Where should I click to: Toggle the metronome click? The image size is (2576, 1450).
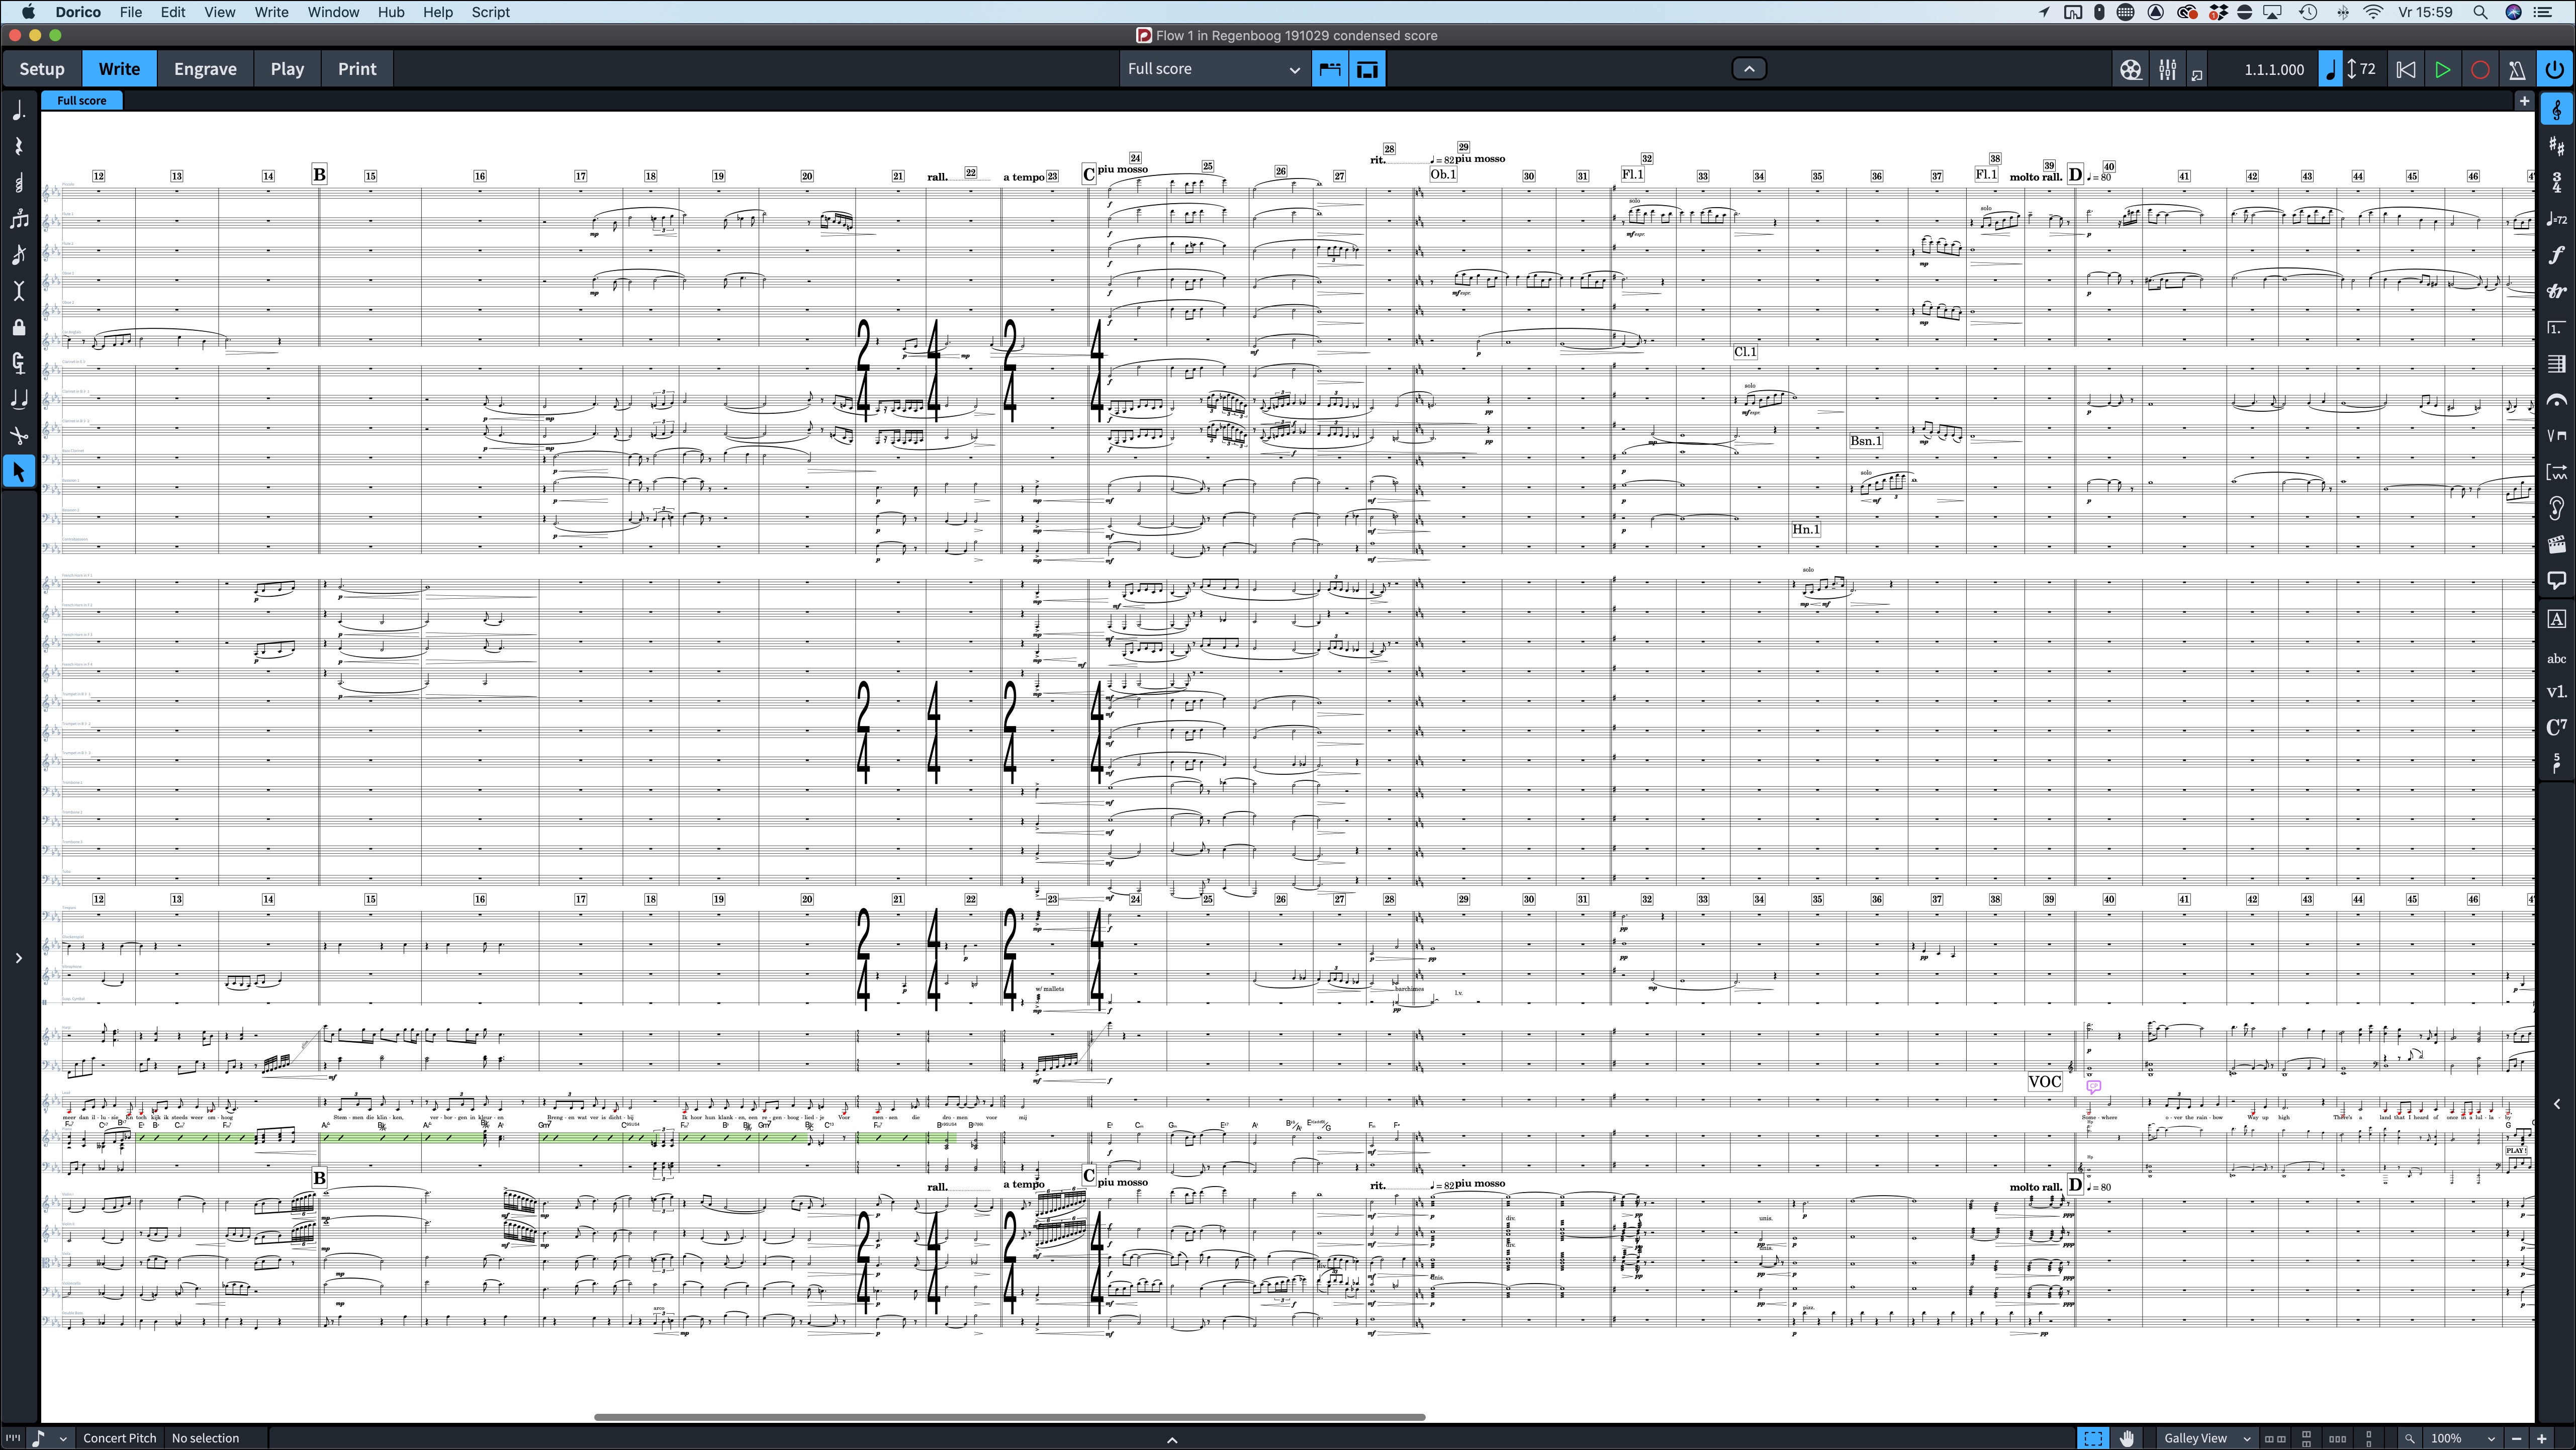[x=2516, y=69]
